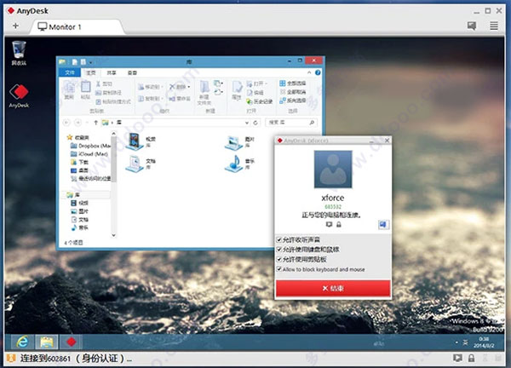Open the 文件 tab in Explorer ribbon
Image resolution: width=511 pixels, height=368 pixels.
tap(70, 72)
